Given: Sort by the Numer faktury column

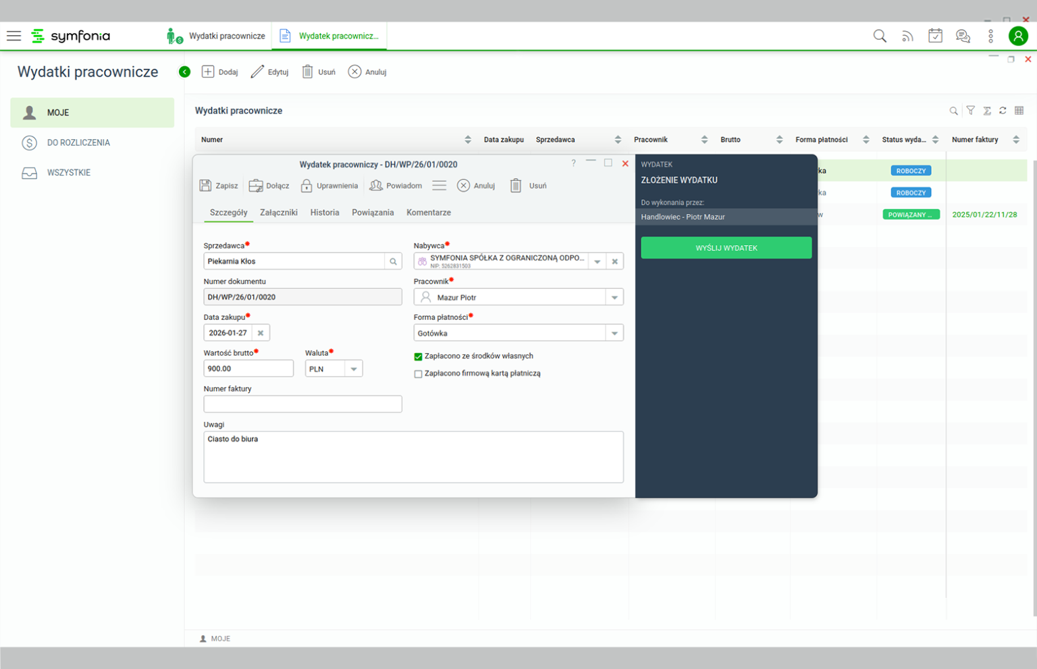Looking at the screenshot, I should click(1015, 140).
